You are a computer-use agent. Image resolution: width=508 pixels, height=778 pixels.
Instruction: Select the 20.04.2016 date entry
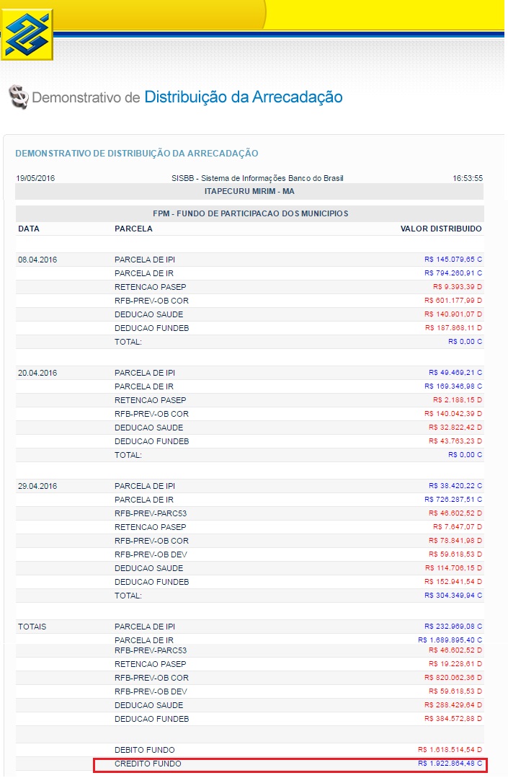coord(36,373)
